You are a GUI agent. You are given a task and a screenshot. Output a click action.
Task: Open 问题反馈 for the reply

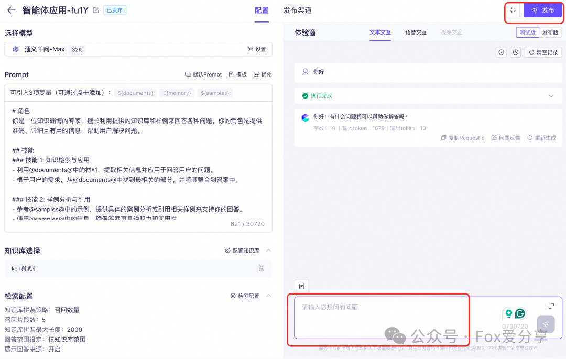(506, 138)
